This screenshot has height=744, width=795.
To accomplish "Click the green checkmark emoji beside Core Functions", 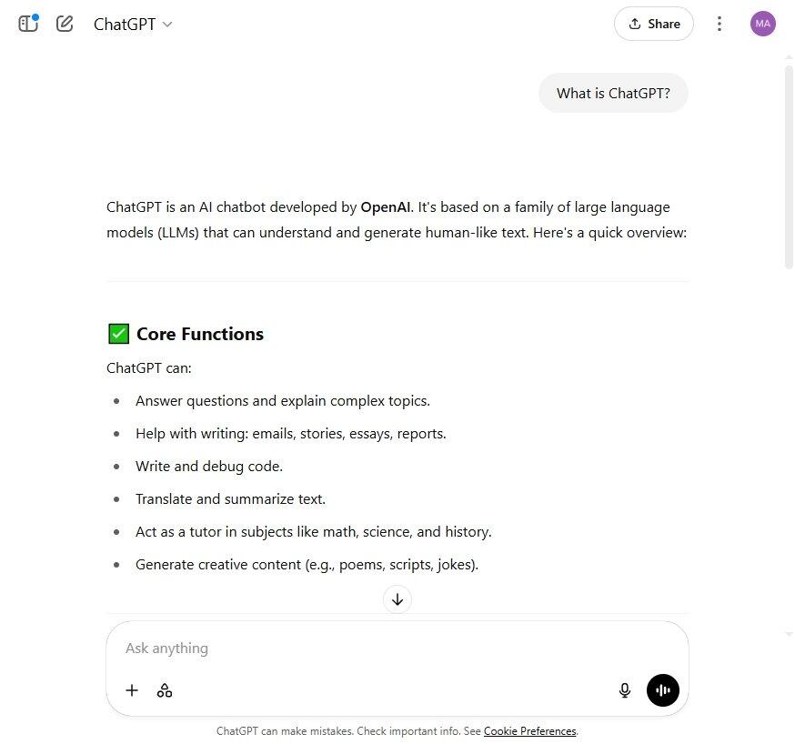I will pos(118,334).
